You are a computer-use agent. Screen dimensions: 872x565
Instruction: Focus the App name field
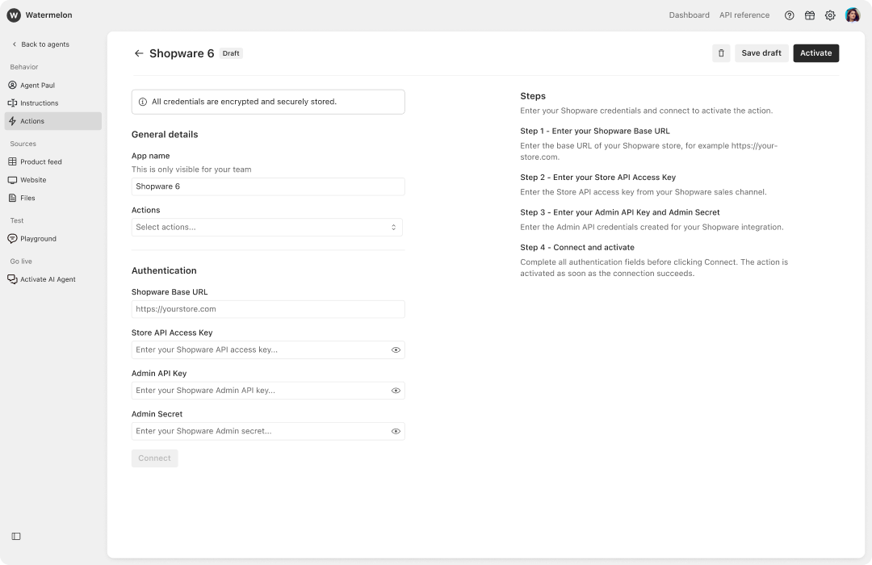(268, 186)
